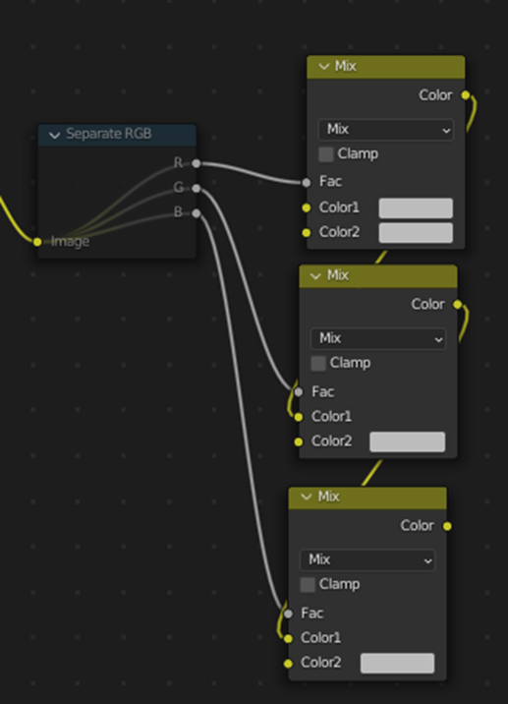The width and height of the screenshot is (508, 704).
Task: Open blend type dropdown in middle Mix node
Action: point(378,338)
